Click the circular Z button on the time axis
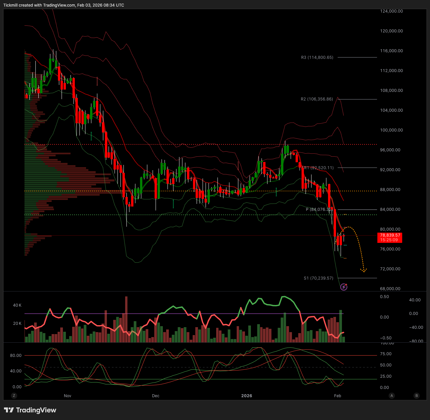 tap(14, 396)
